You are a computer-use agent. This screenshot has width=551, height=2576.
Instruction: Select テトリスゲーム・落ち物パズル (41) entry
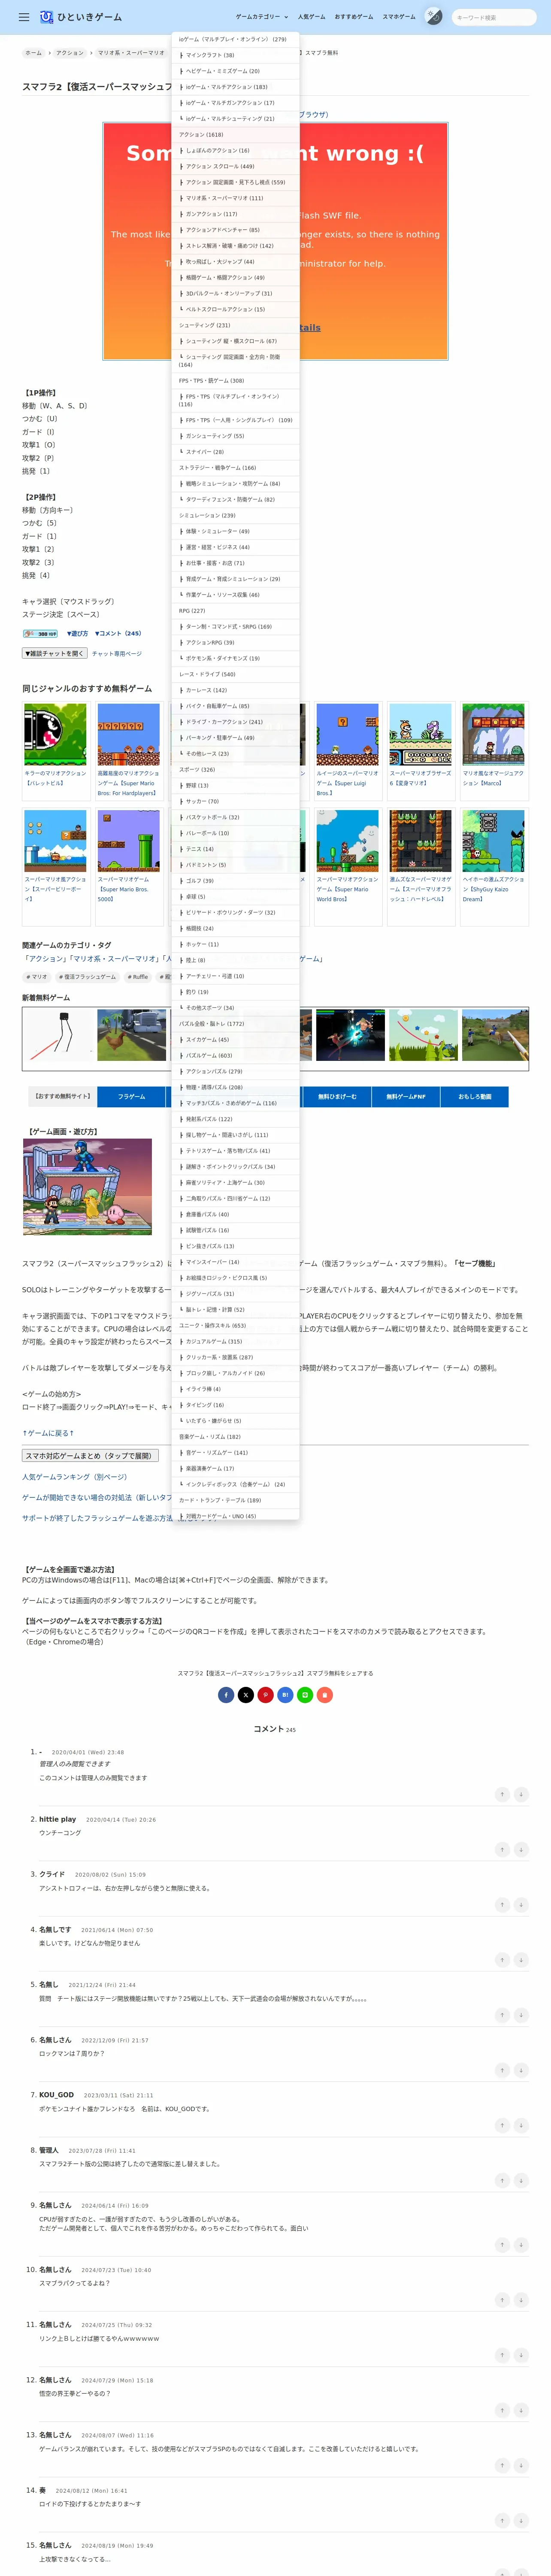(235, 1151)
